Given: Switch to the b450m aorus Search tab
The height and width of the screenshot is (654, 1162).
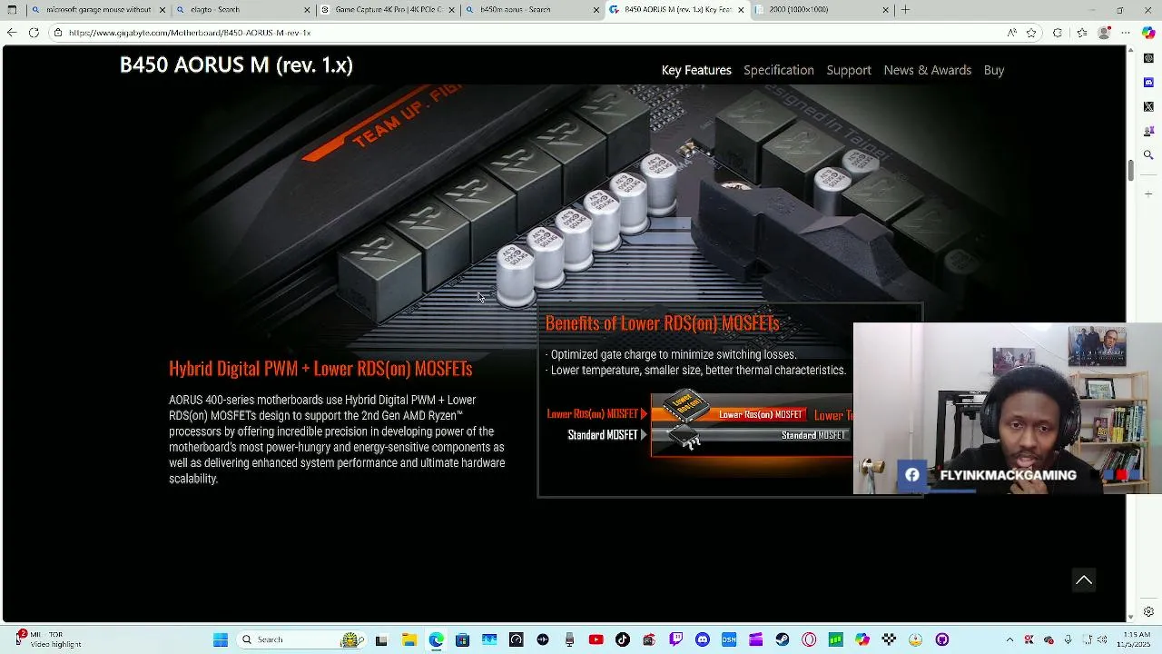Looking at the screenshot, I should [532, 10].
